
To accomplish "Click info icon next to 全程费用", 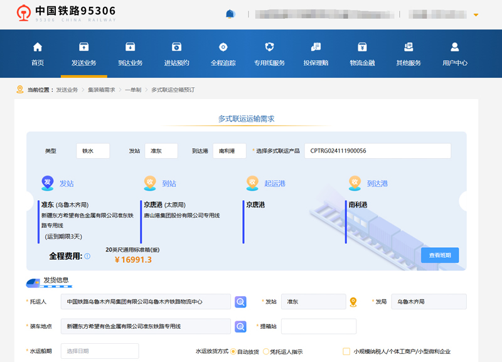I will point(87,256).
